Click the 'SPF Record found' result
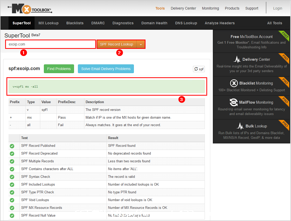The image size is (291, 221). [x=122, y=146]
